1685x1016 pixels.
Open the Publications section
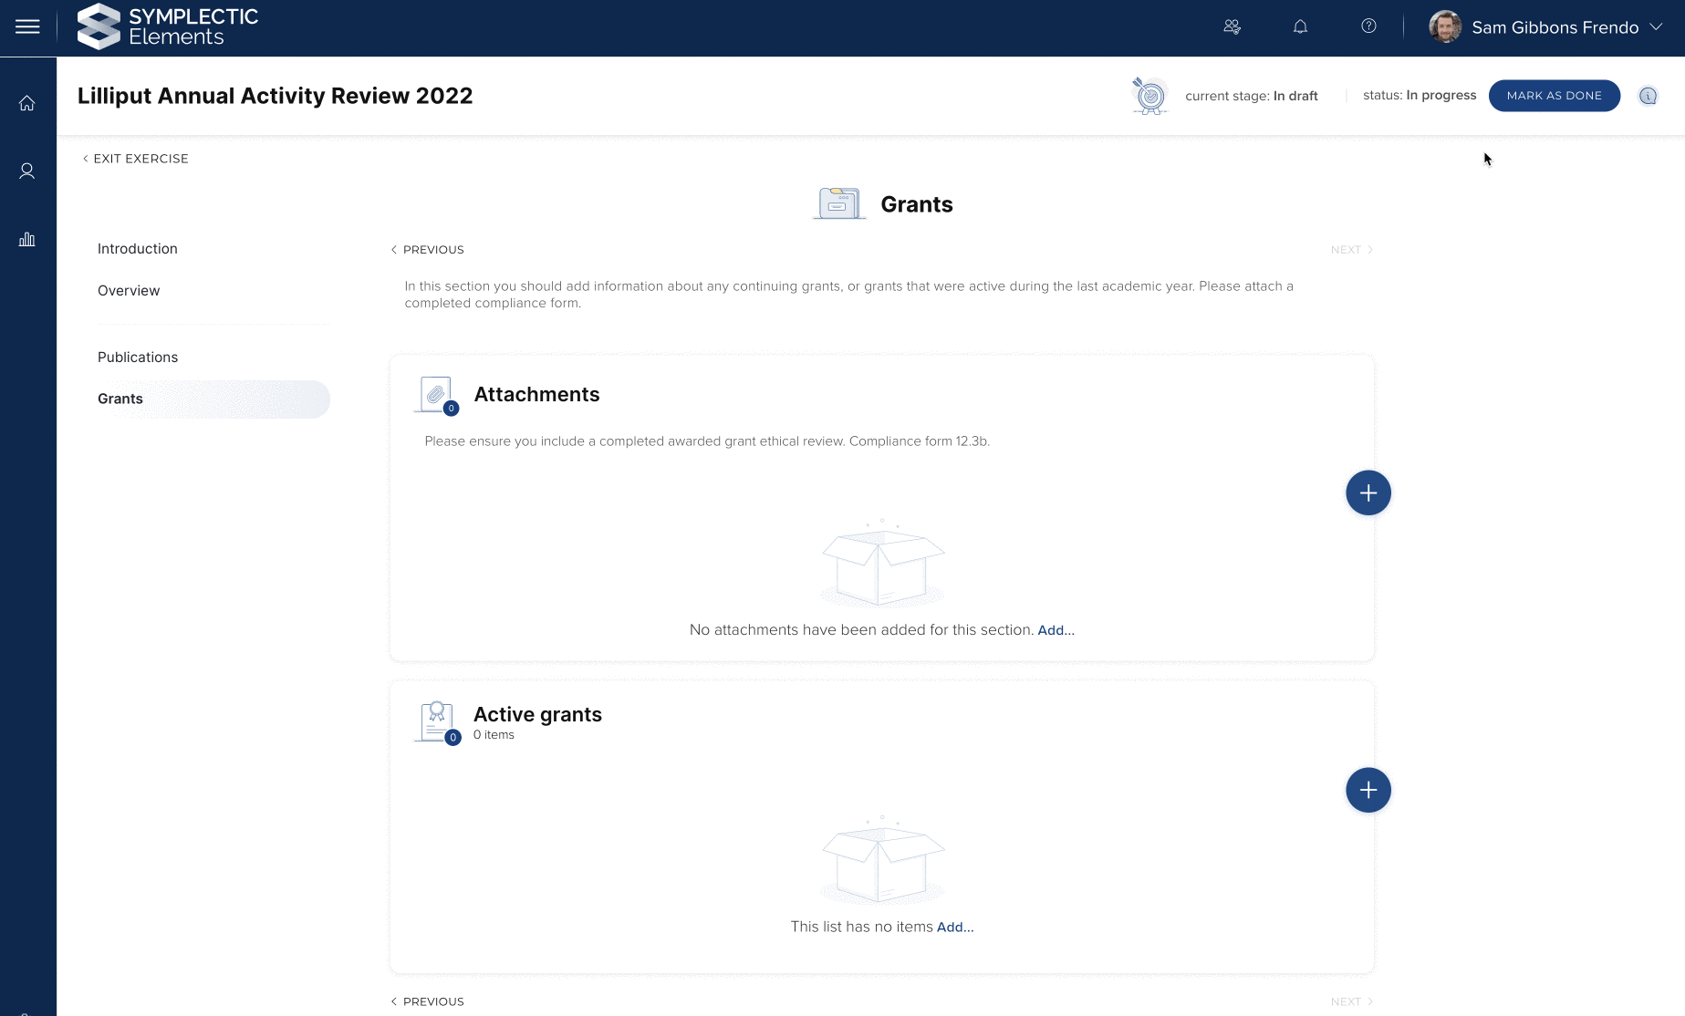click(x=138, y=358)
